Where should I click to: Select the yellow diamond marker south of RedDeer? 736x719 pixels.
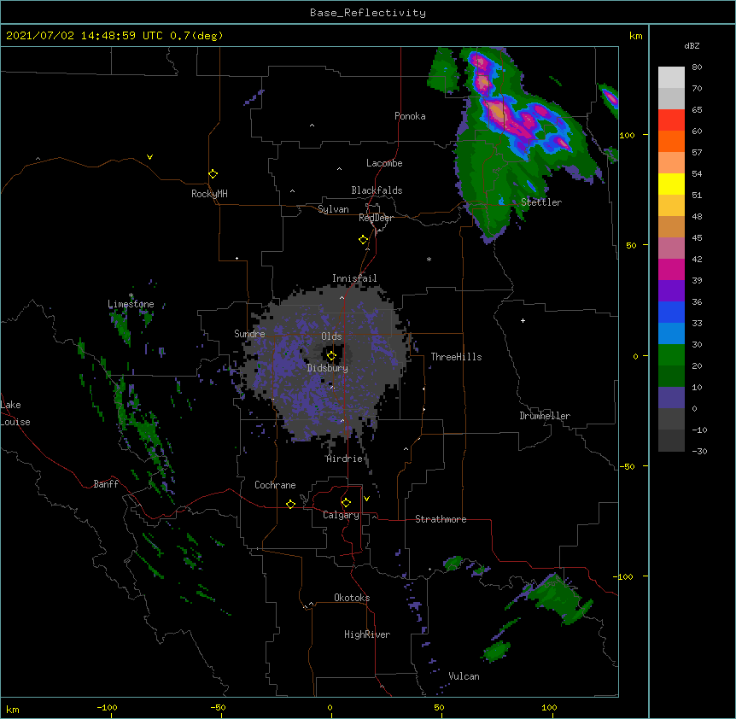(x=364, y=240)
